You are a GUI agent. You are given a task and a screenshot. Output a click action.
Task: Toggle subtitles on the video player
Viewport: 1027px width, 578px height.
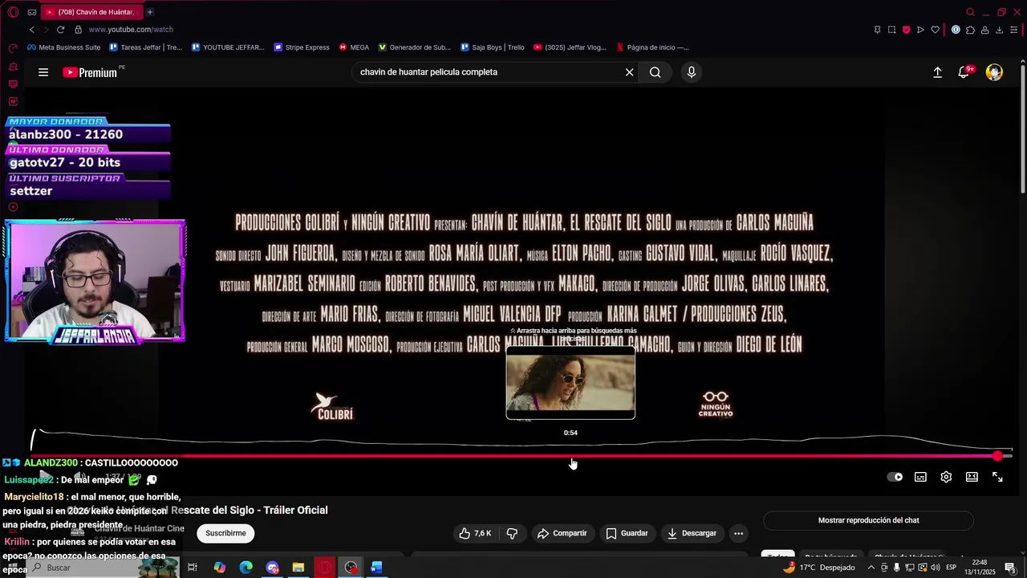(920, 477)
